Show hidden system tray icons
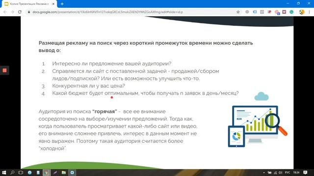Viewport: 314px width, 176px height. [264, 173]
